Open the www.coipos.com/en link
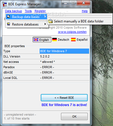The image size is (113, 126). tap(72, 32)
